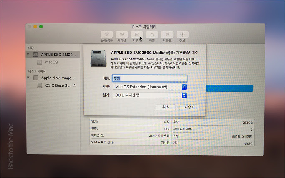Screen dimensions: 285x178
Task: Select the Apple disk image icon in sidebar
Action: coord(35,78)
